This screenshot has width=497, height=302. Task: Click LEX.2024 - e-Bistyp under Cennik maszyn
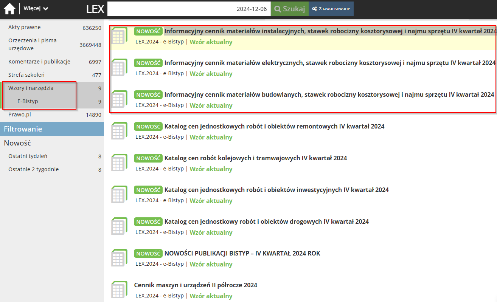tap(160, 296)
